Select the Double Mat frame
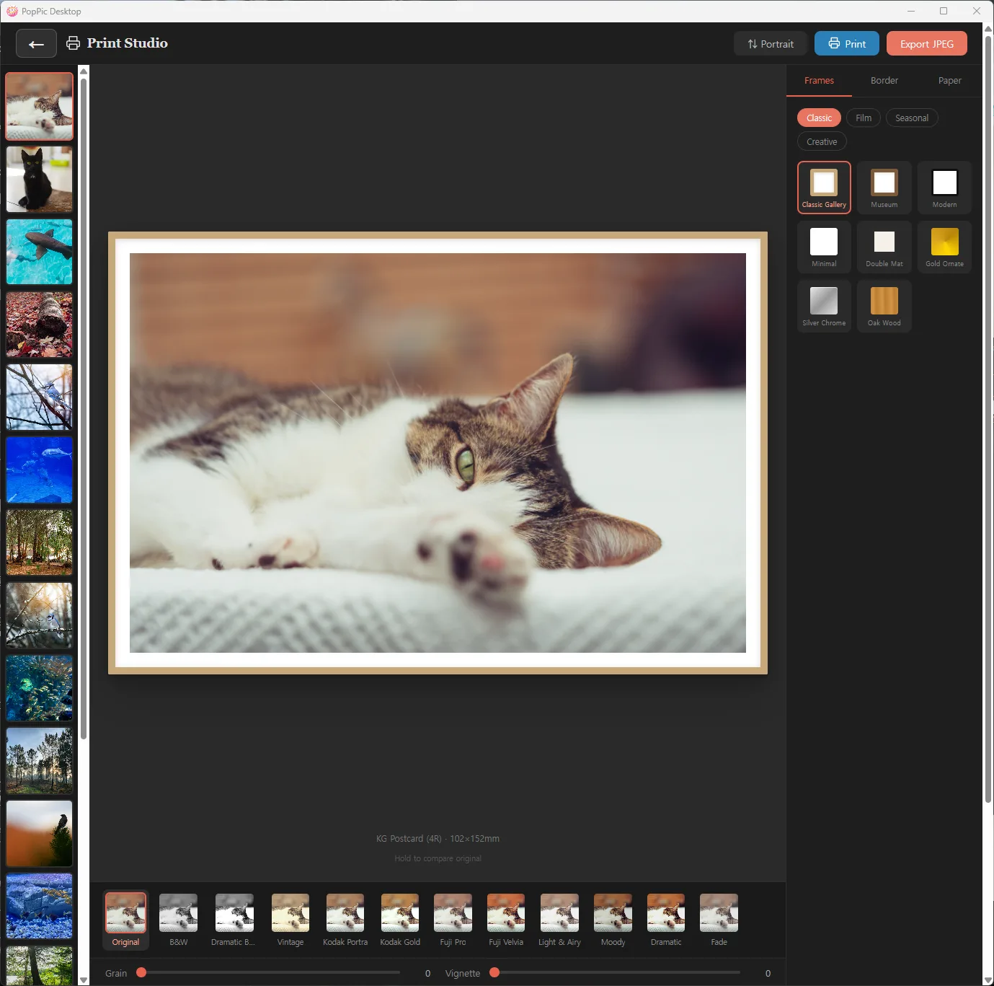This screenshot has height=986, width=994. (x=884, y=247)
